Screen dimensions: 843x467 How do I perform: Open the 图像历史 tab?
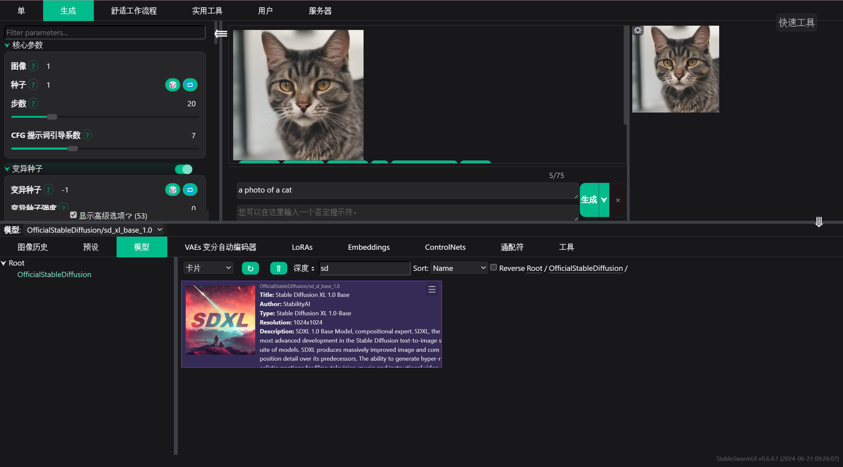(x=33, y=247)
